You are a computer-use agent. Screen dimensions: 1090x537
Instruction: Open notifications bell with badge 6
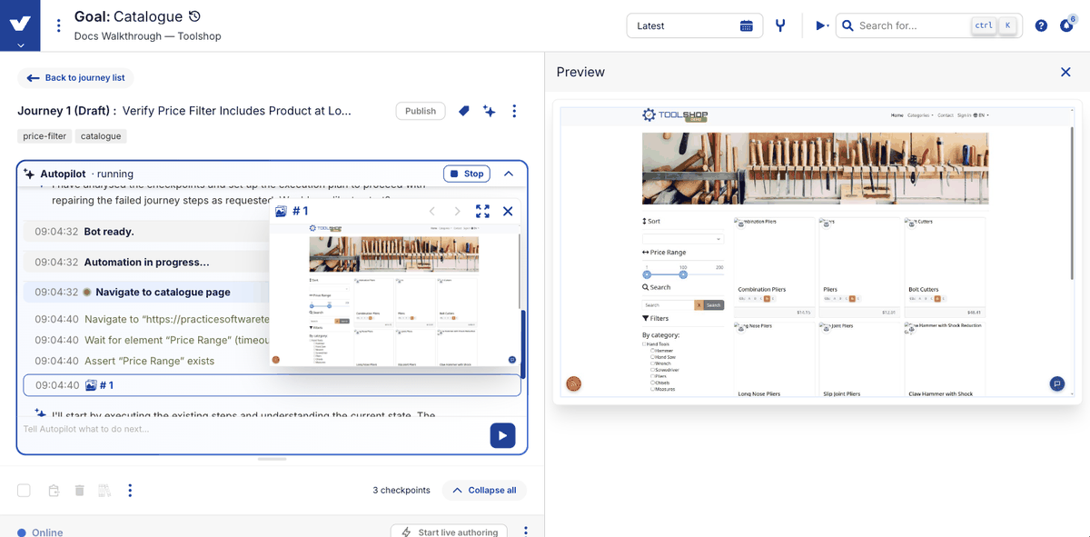pyautogui.click(x=1066, y=25)
